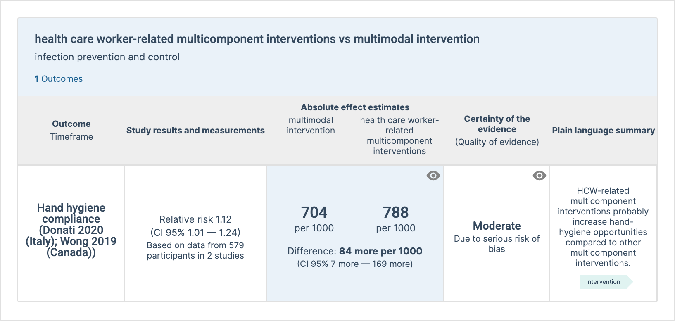
Task: Click the Plain language summary column header
Action: (x=603, y=131)
